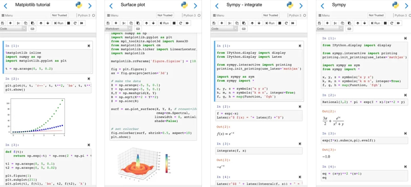Cut cell in Surface plot toolbar
This screenshot has height=187, width=411.
[x=124, y=23]
